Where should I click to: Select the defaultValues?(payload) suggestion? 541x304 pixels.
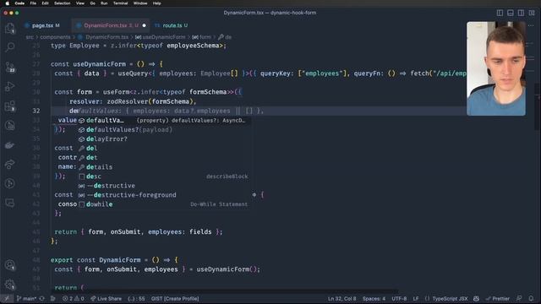coord(163,129)
